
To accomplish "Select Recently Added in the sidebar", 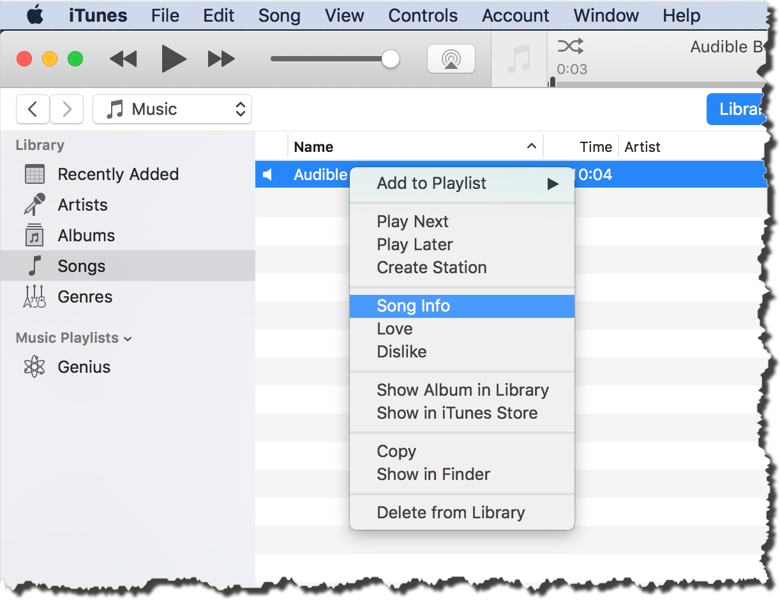I will pyautogui.click(x=128, y=174).
